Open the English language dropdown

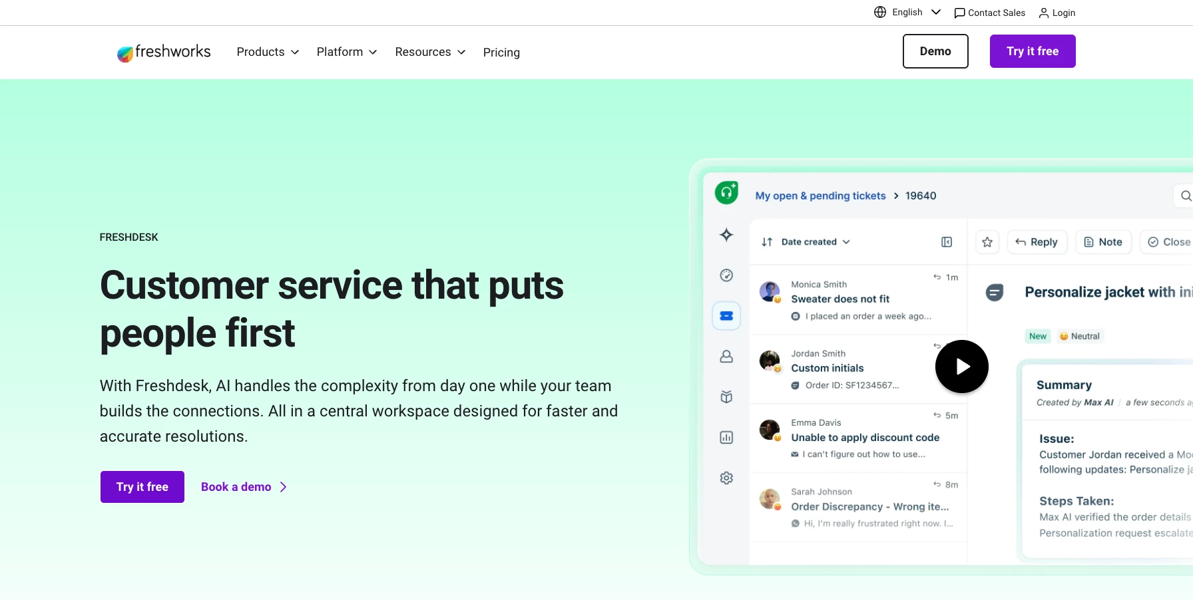916,12
